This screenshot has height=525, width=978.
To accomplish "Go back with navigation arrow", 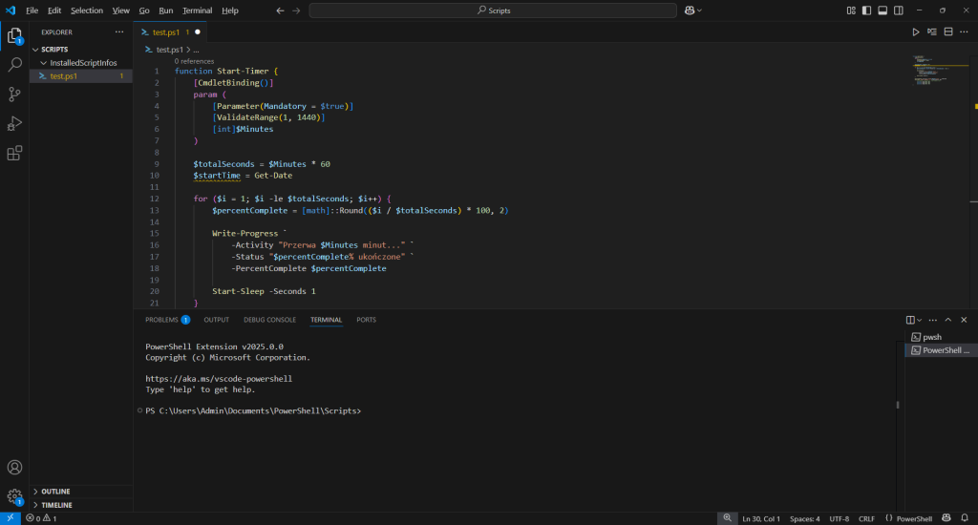I will point(280,10).
